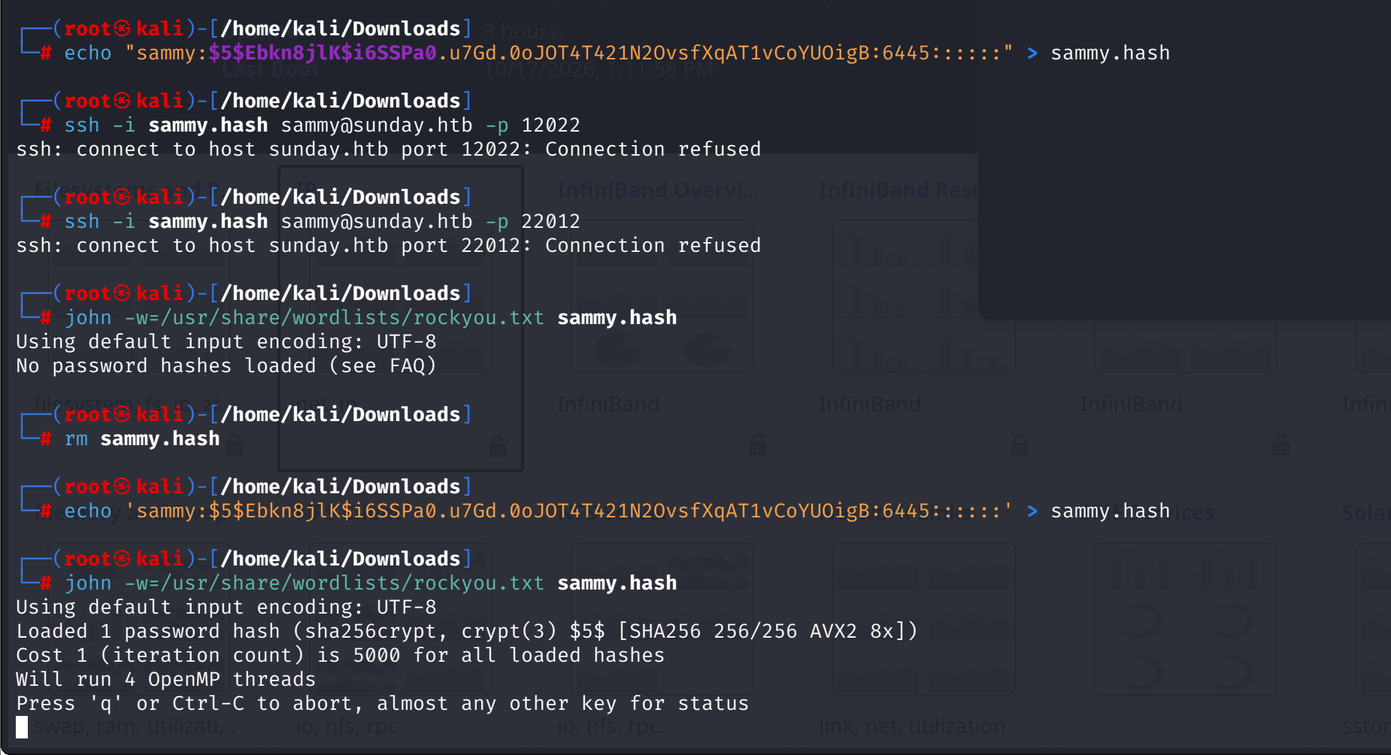This screenshot has height=755, width=1391.
Task: Select the 'Cost 1 (iteration count) is 5000' line
Action: (341, 656)
